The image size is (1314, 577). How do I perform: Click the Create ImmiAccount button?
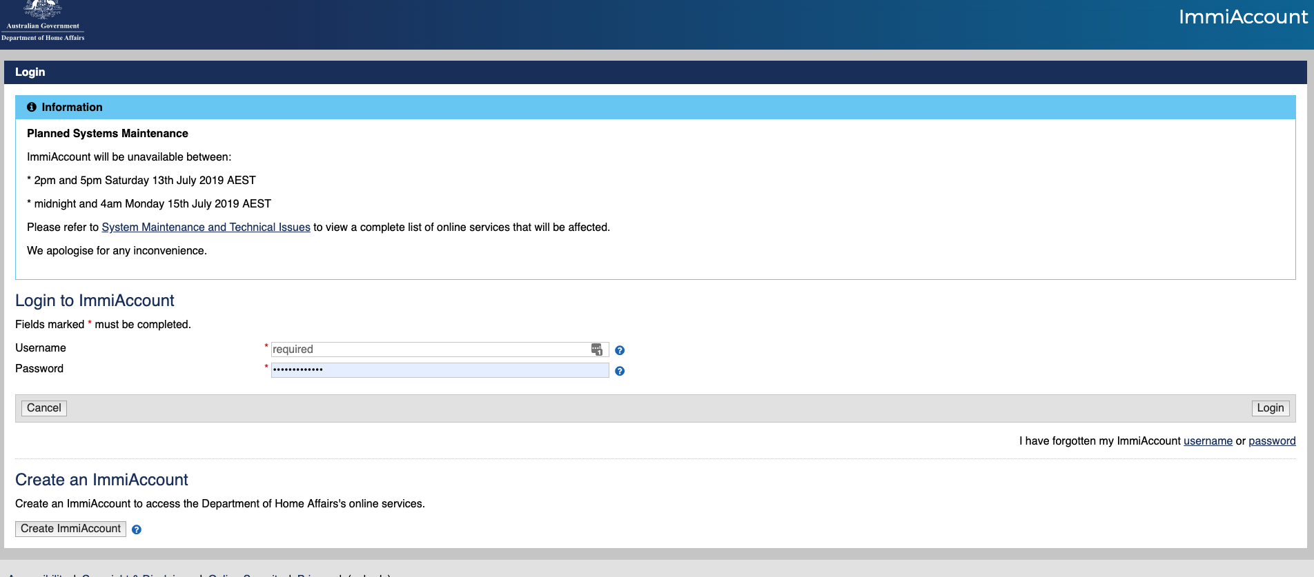click(70, 529)
